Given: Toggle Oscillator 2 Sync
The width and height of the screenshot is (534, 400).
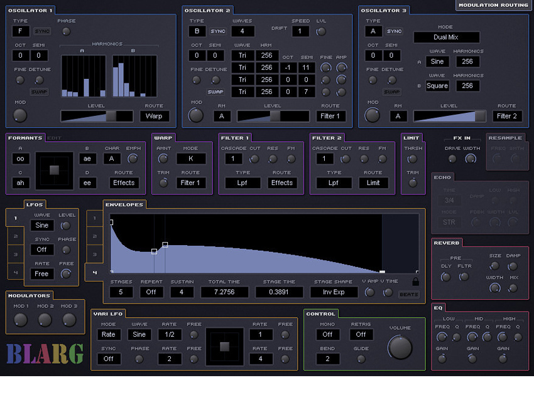Looking at the screenshot, I should (x=218, y=31).
